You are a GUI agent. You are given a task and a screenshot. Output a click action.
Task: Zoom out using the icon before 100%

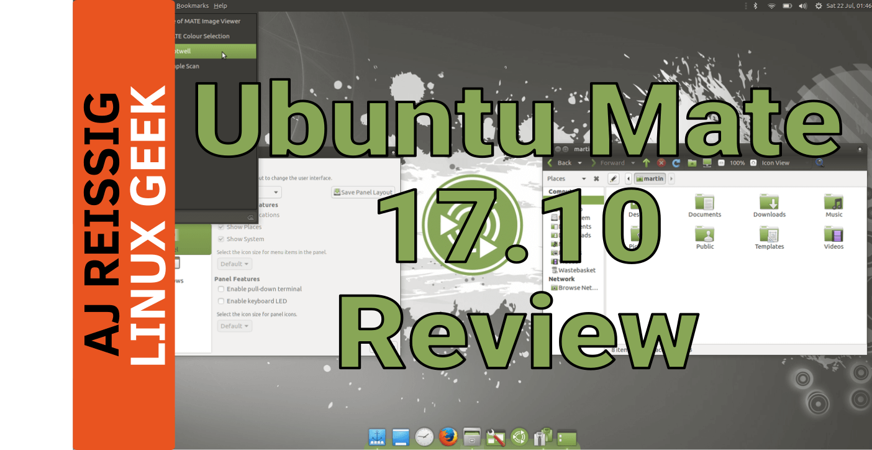722,163
